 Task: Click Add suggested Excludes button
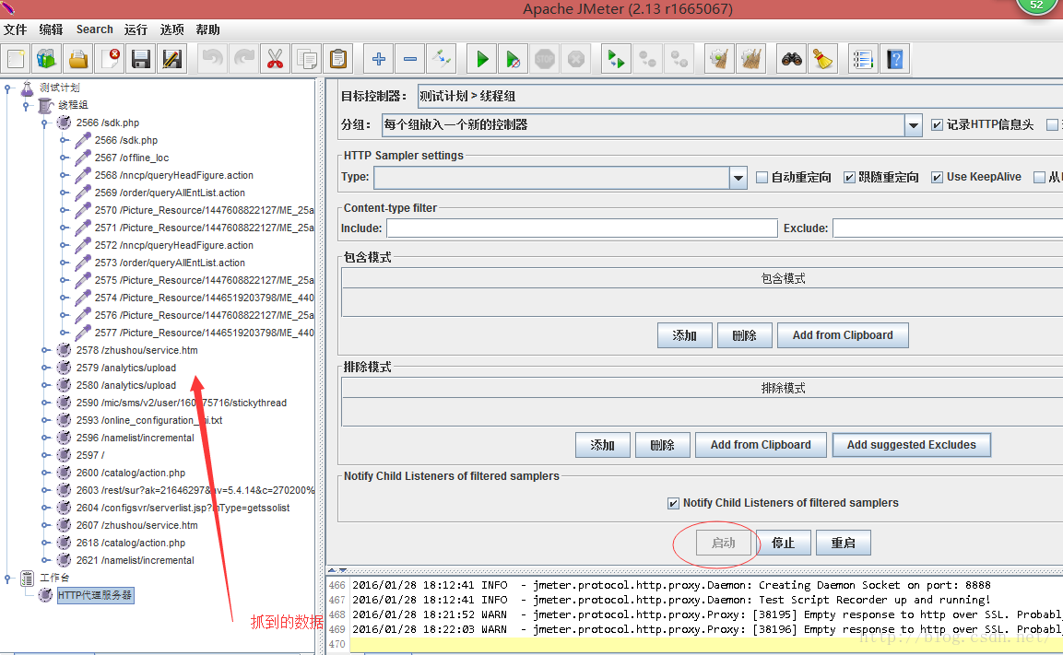[x=911, y=445]
